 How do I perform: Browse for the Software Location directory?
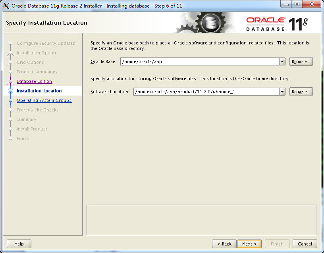301,92
